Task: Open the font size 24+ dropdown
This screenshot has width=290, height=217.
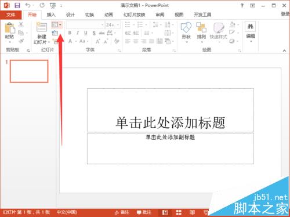Action: pos(118,25)
